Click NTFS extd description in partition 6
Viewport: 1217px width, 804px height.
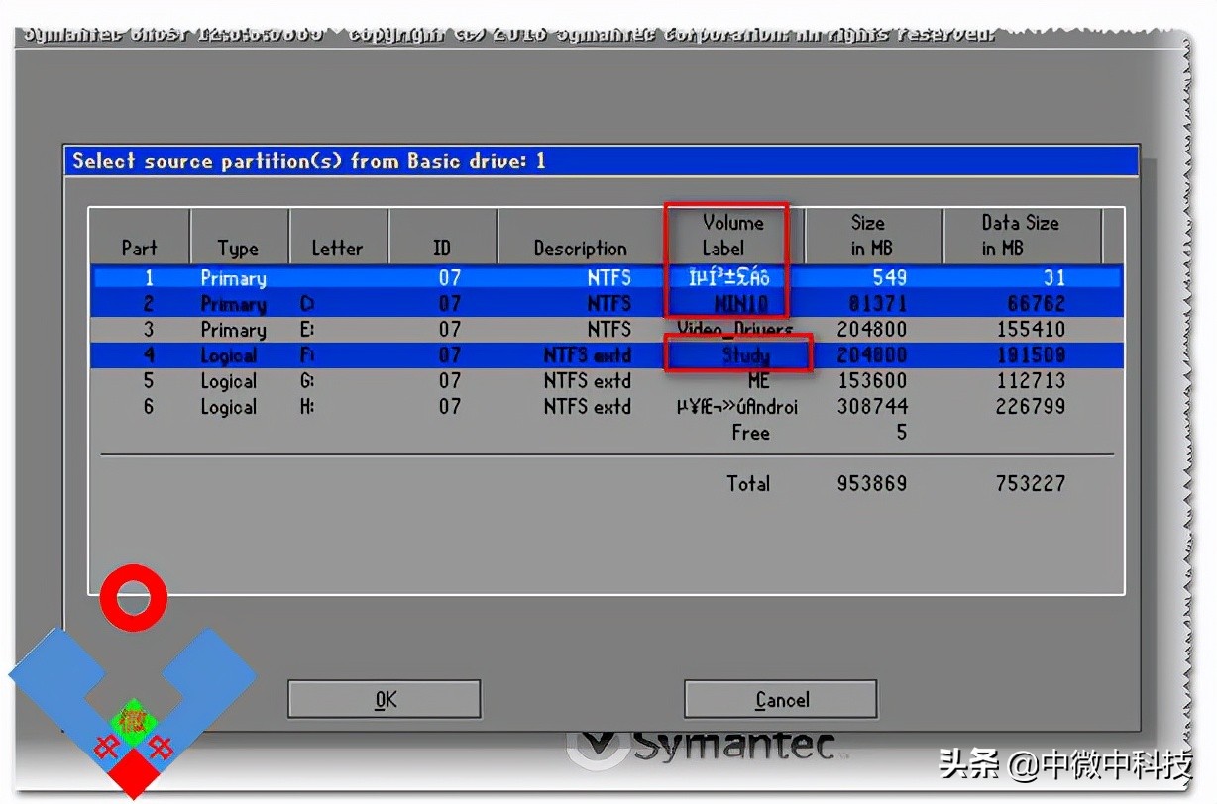click(x=587, y=407)
